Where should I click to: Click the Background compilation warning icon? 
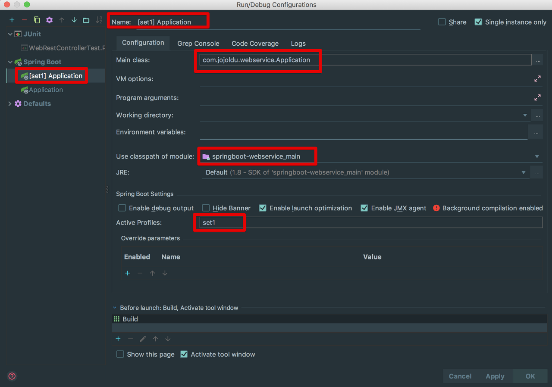coord(436,208)
